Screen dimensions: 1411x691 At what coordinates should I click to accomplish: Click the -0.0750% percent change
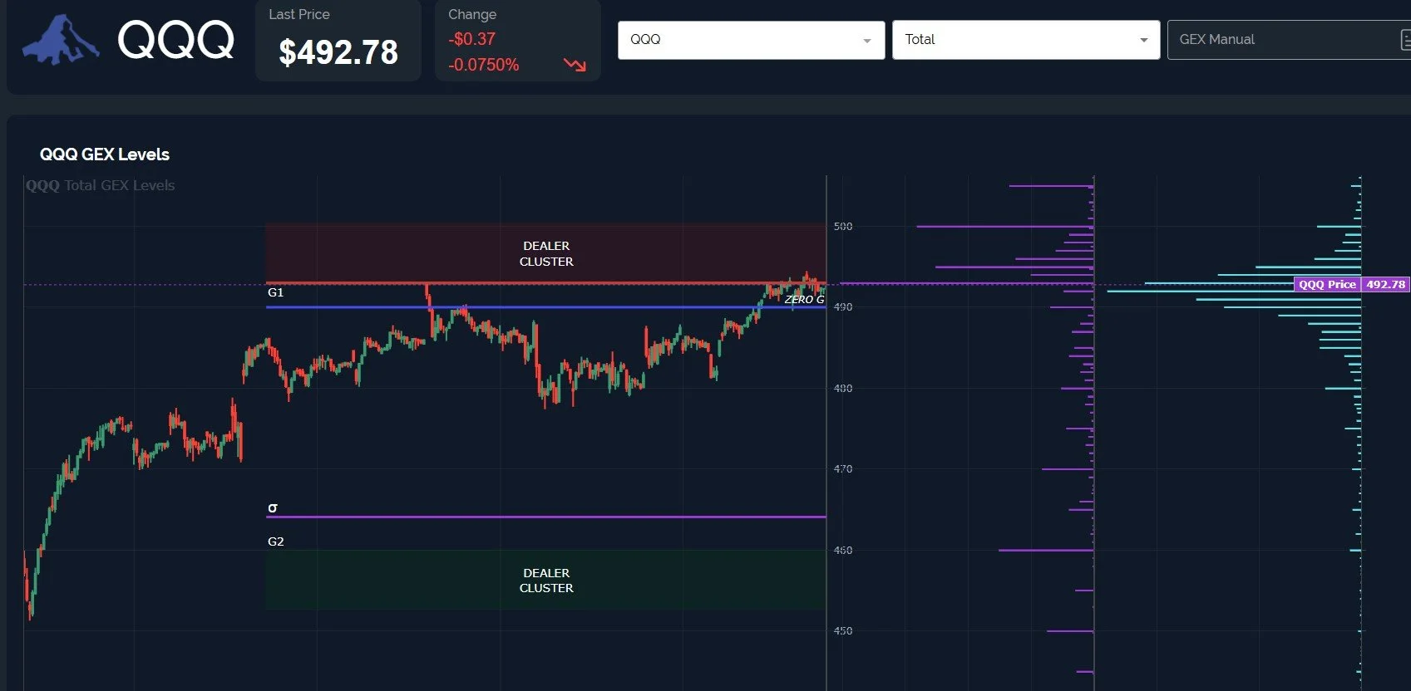(483, 65)
